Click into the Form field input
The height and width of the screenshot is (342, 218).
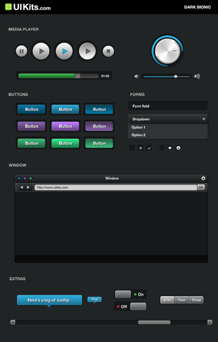coord(168,106)
